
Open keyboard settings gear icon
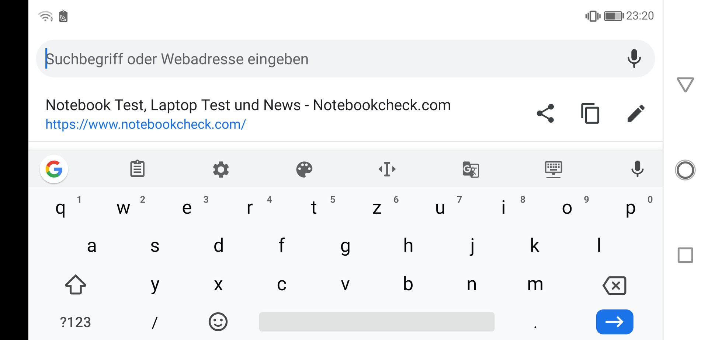[x=221, y=169]
